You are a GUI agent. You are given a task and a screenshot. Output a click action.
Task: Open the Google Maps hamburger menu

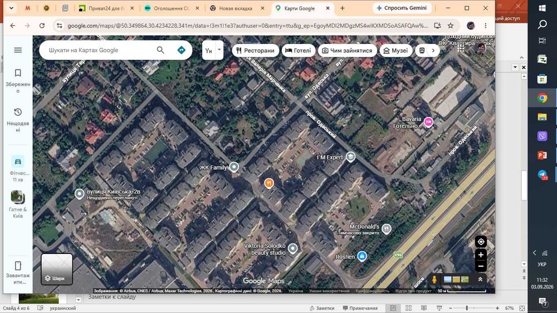coord(18,50)
